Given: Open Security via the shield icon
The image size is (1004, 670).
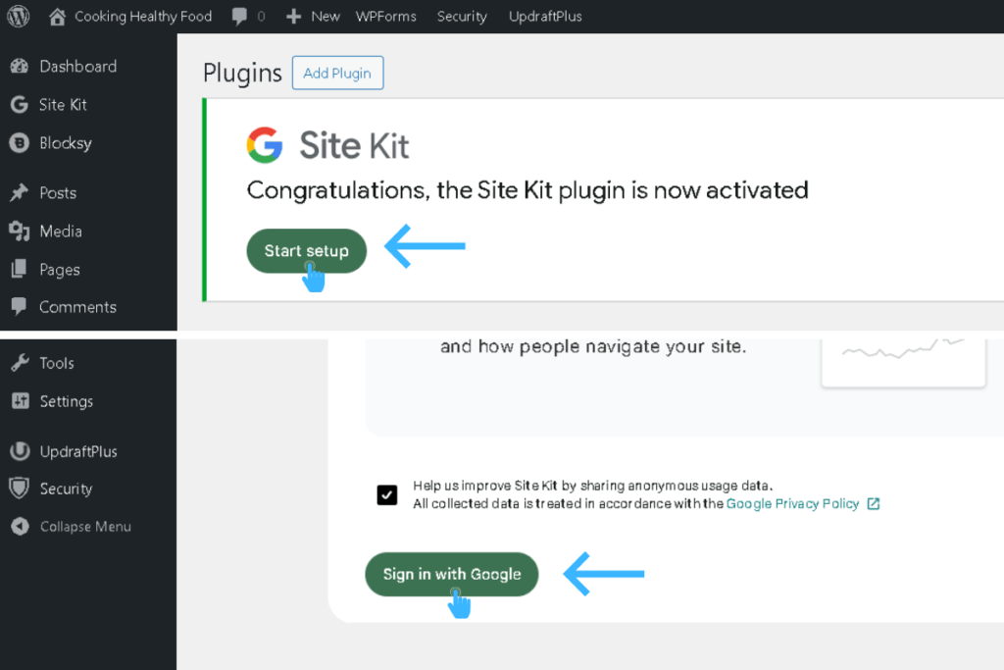Looking at the screenshot, I should (18, 489).
